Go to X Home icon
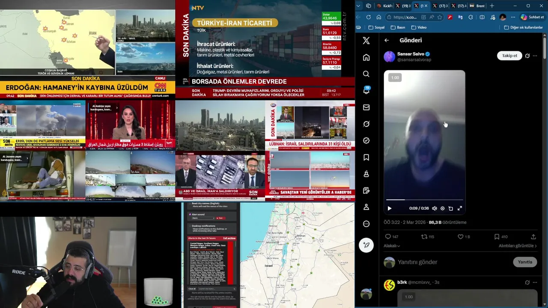548x308 pixels. 366,57
